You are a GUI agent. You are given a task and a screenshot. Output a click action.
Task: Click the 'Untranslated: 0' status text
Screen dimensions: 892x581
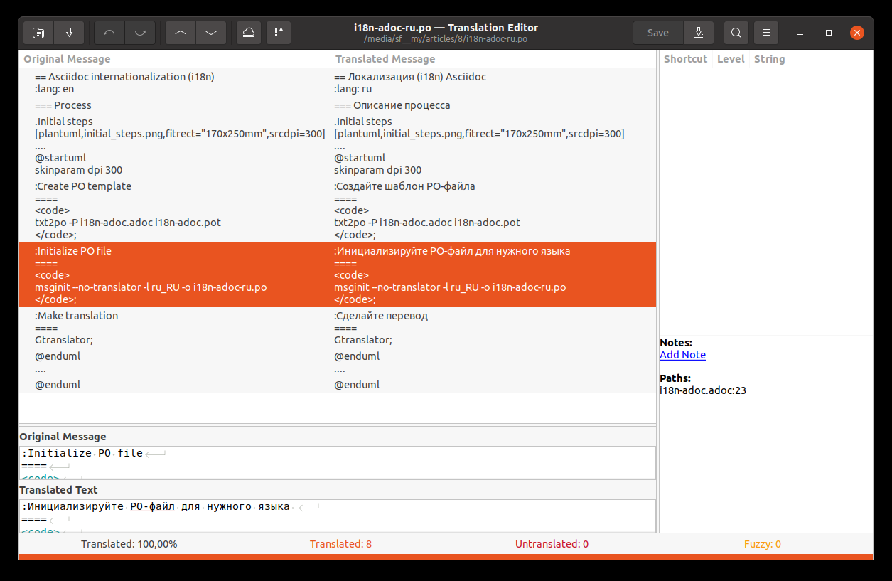tap(552, 544)
